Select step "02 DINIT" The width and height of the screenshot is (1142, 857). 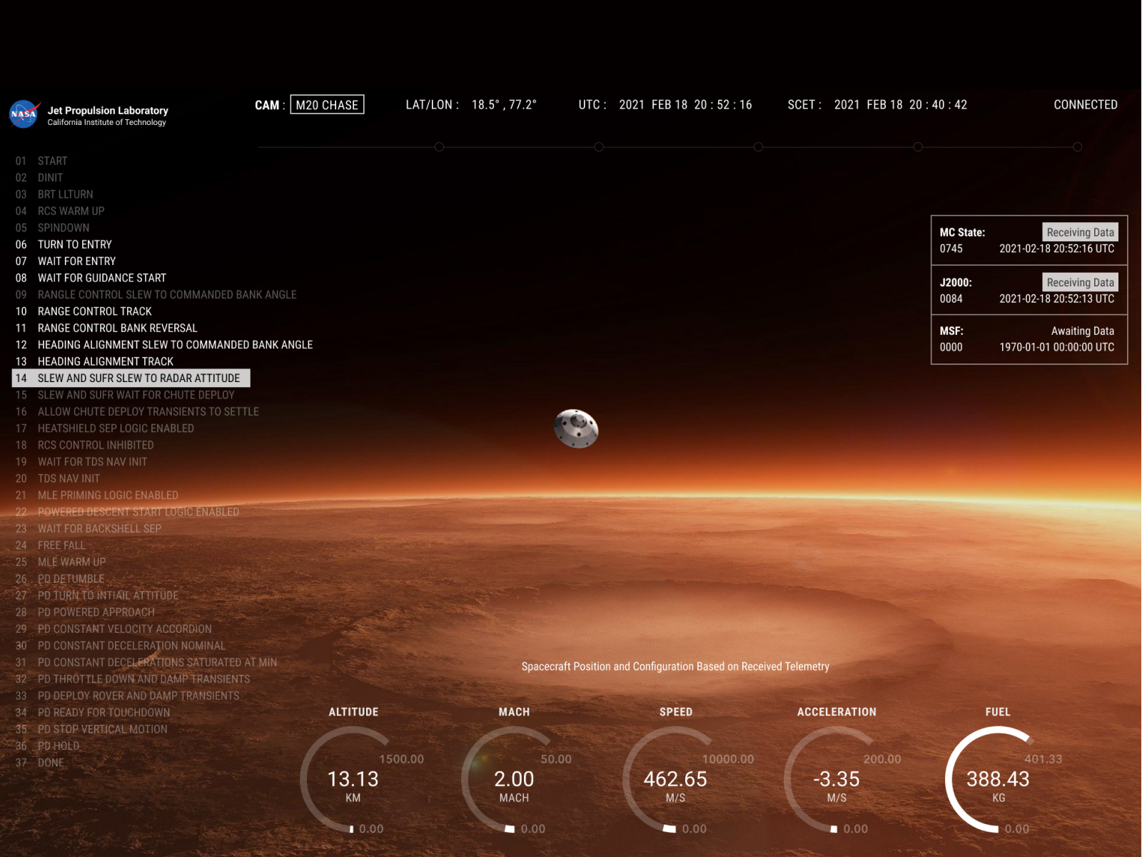click(x=39, y=177)
